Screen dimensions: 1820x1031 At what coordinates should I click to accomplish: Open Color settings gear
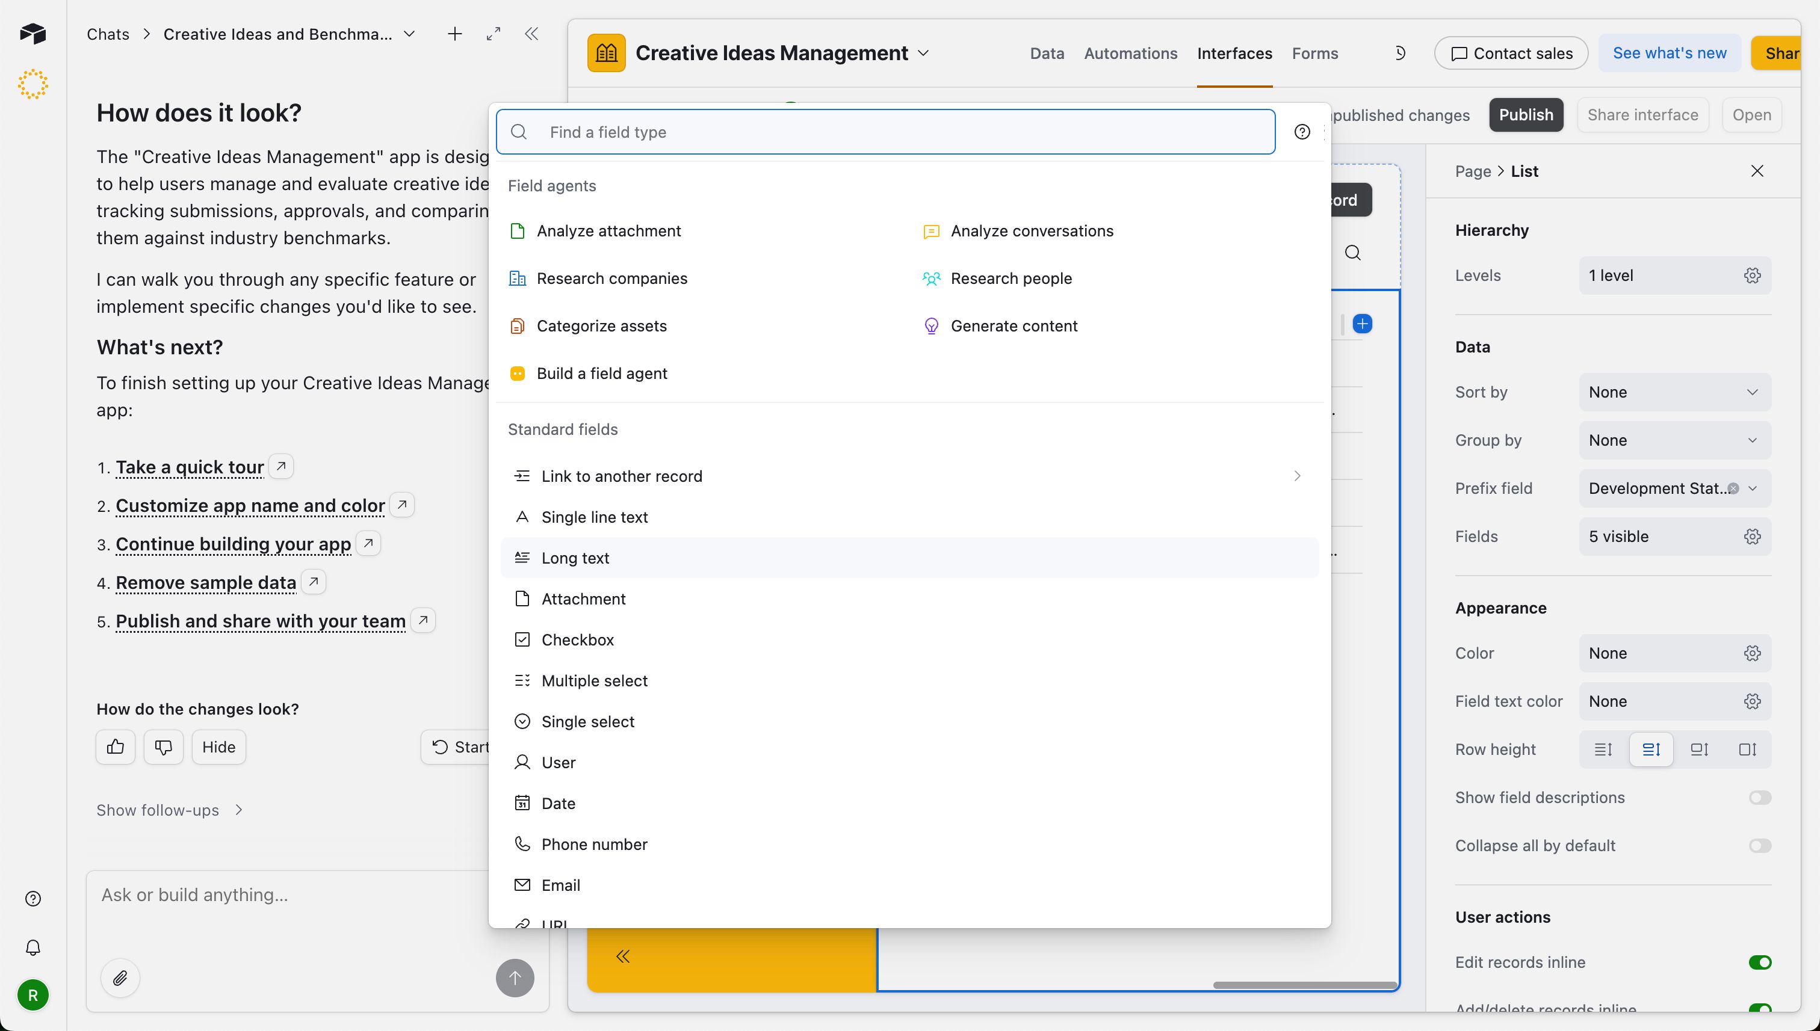coord(1752,653)
